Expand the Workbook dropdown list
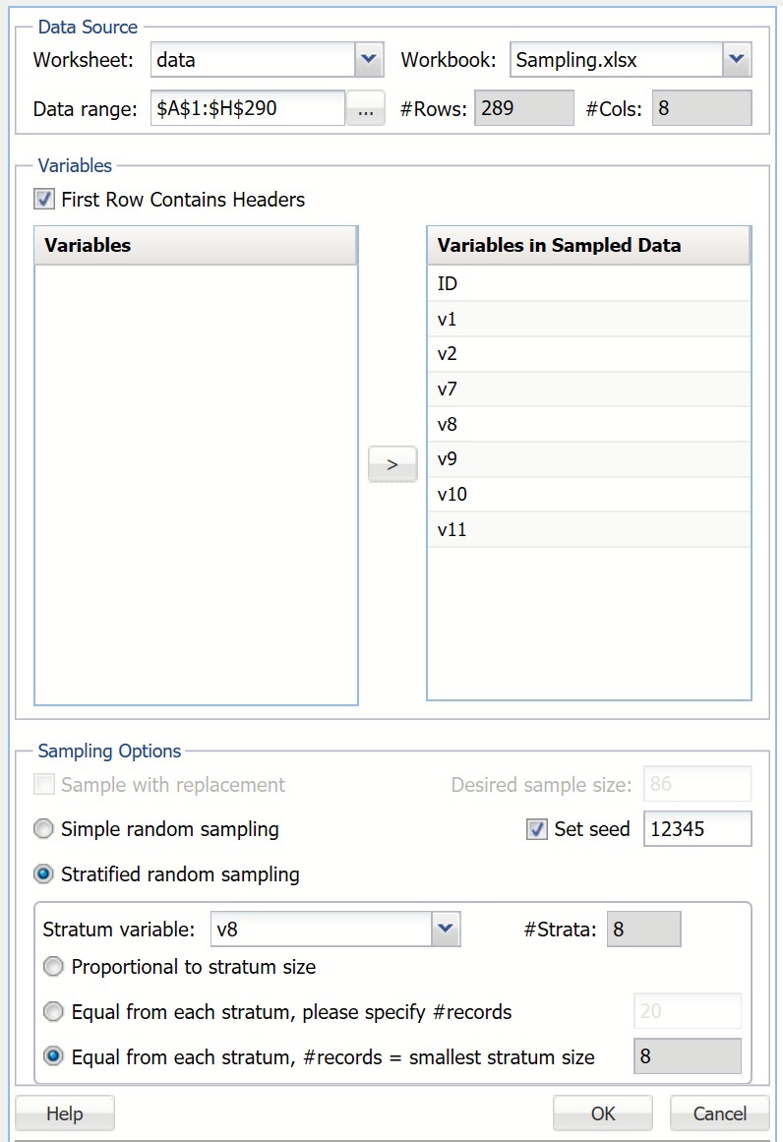This screenshot has height=1142, width=783. pyautogui.click(x=736, y=60)
